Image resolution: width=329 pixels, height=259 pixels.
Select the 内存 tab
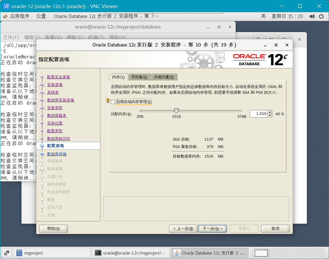coord(118,77)
